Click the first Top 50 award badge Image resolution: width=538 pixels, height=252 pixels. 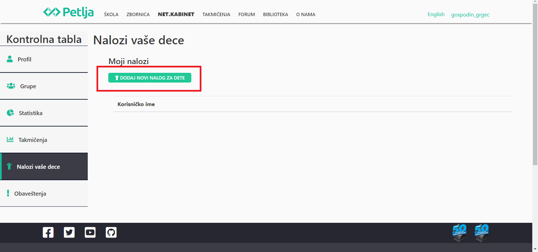coord(459,233)
